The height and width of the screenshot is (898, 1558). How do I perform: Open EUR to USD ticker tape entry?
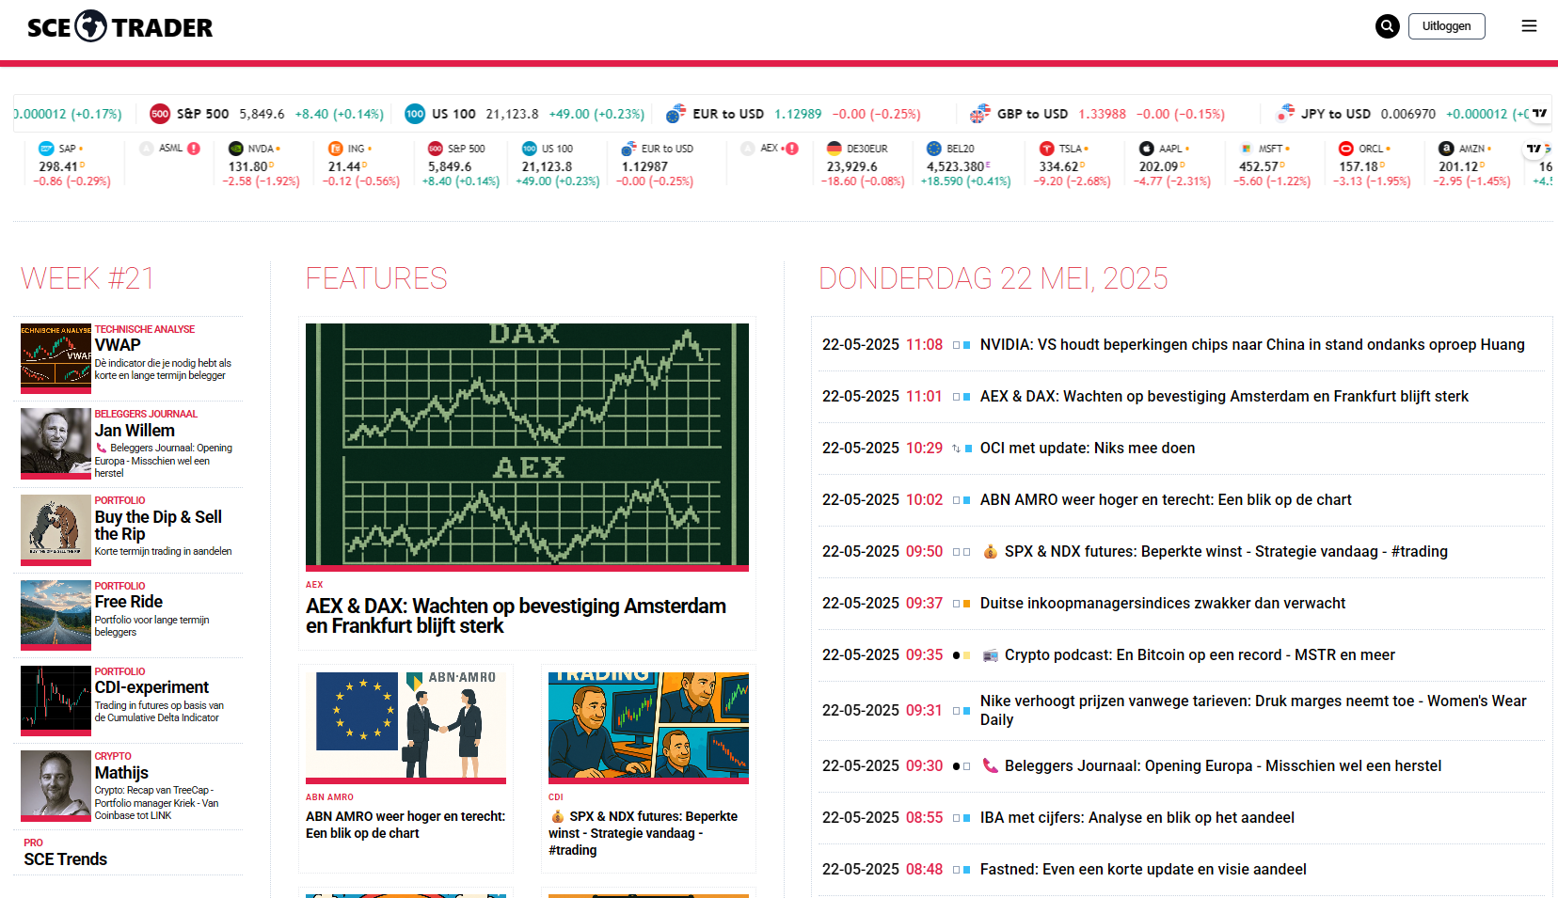pos(792,114)
